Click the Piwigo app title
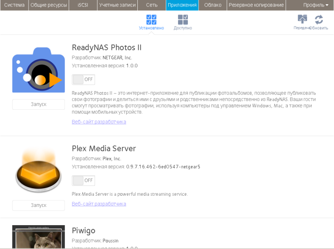Screen dimensions: 334x249 pyautogui.click(x=84, y=231)
